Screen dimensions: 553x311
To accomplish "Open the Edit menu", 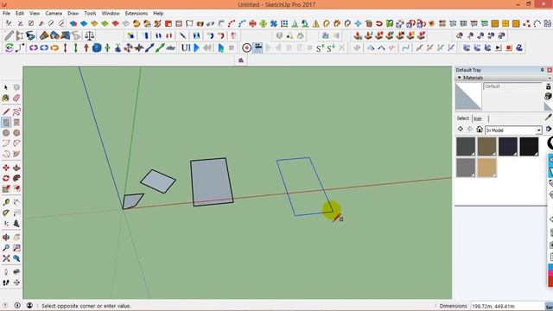I will (x=20, y=14).
